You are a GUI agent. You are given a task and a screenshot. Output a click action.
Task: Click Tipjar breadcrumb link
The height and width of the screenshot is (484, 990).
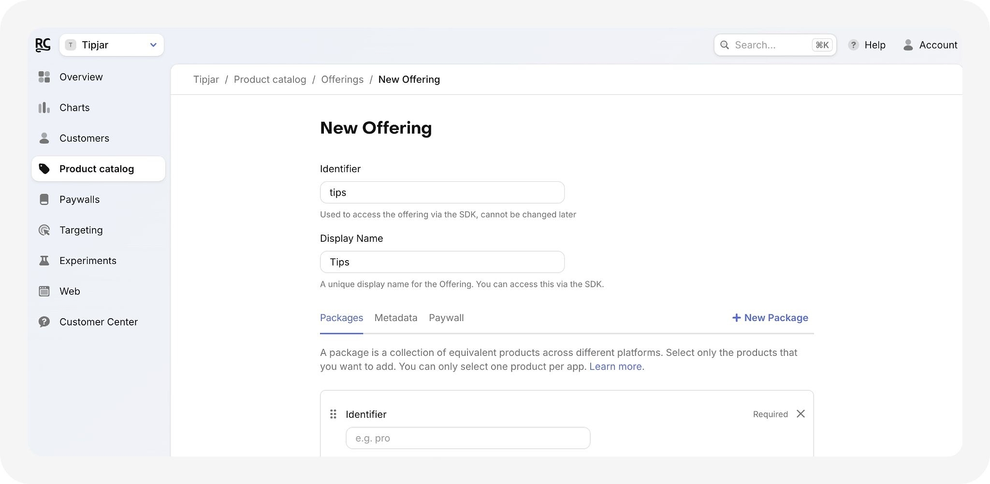[x=206, y=79]
